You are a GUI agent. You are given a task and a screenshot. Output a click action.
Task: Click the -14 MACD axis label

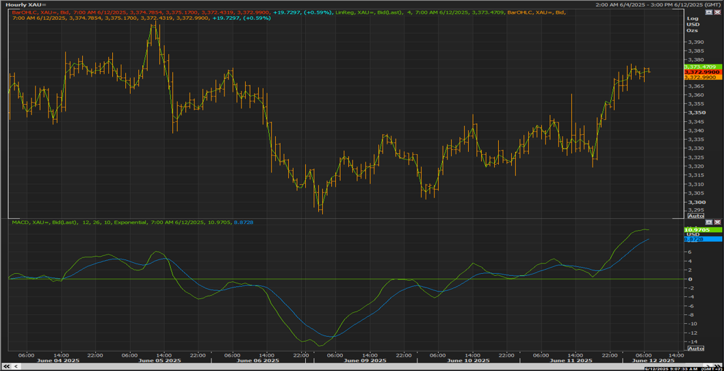[x=691, y=342]
